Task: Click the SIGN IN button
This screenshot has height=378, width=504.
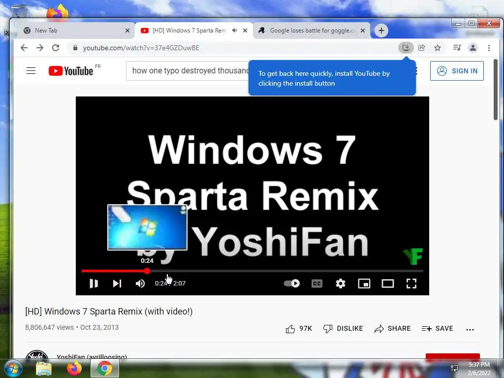Action: pyautogui.click(x=457, y=71)
